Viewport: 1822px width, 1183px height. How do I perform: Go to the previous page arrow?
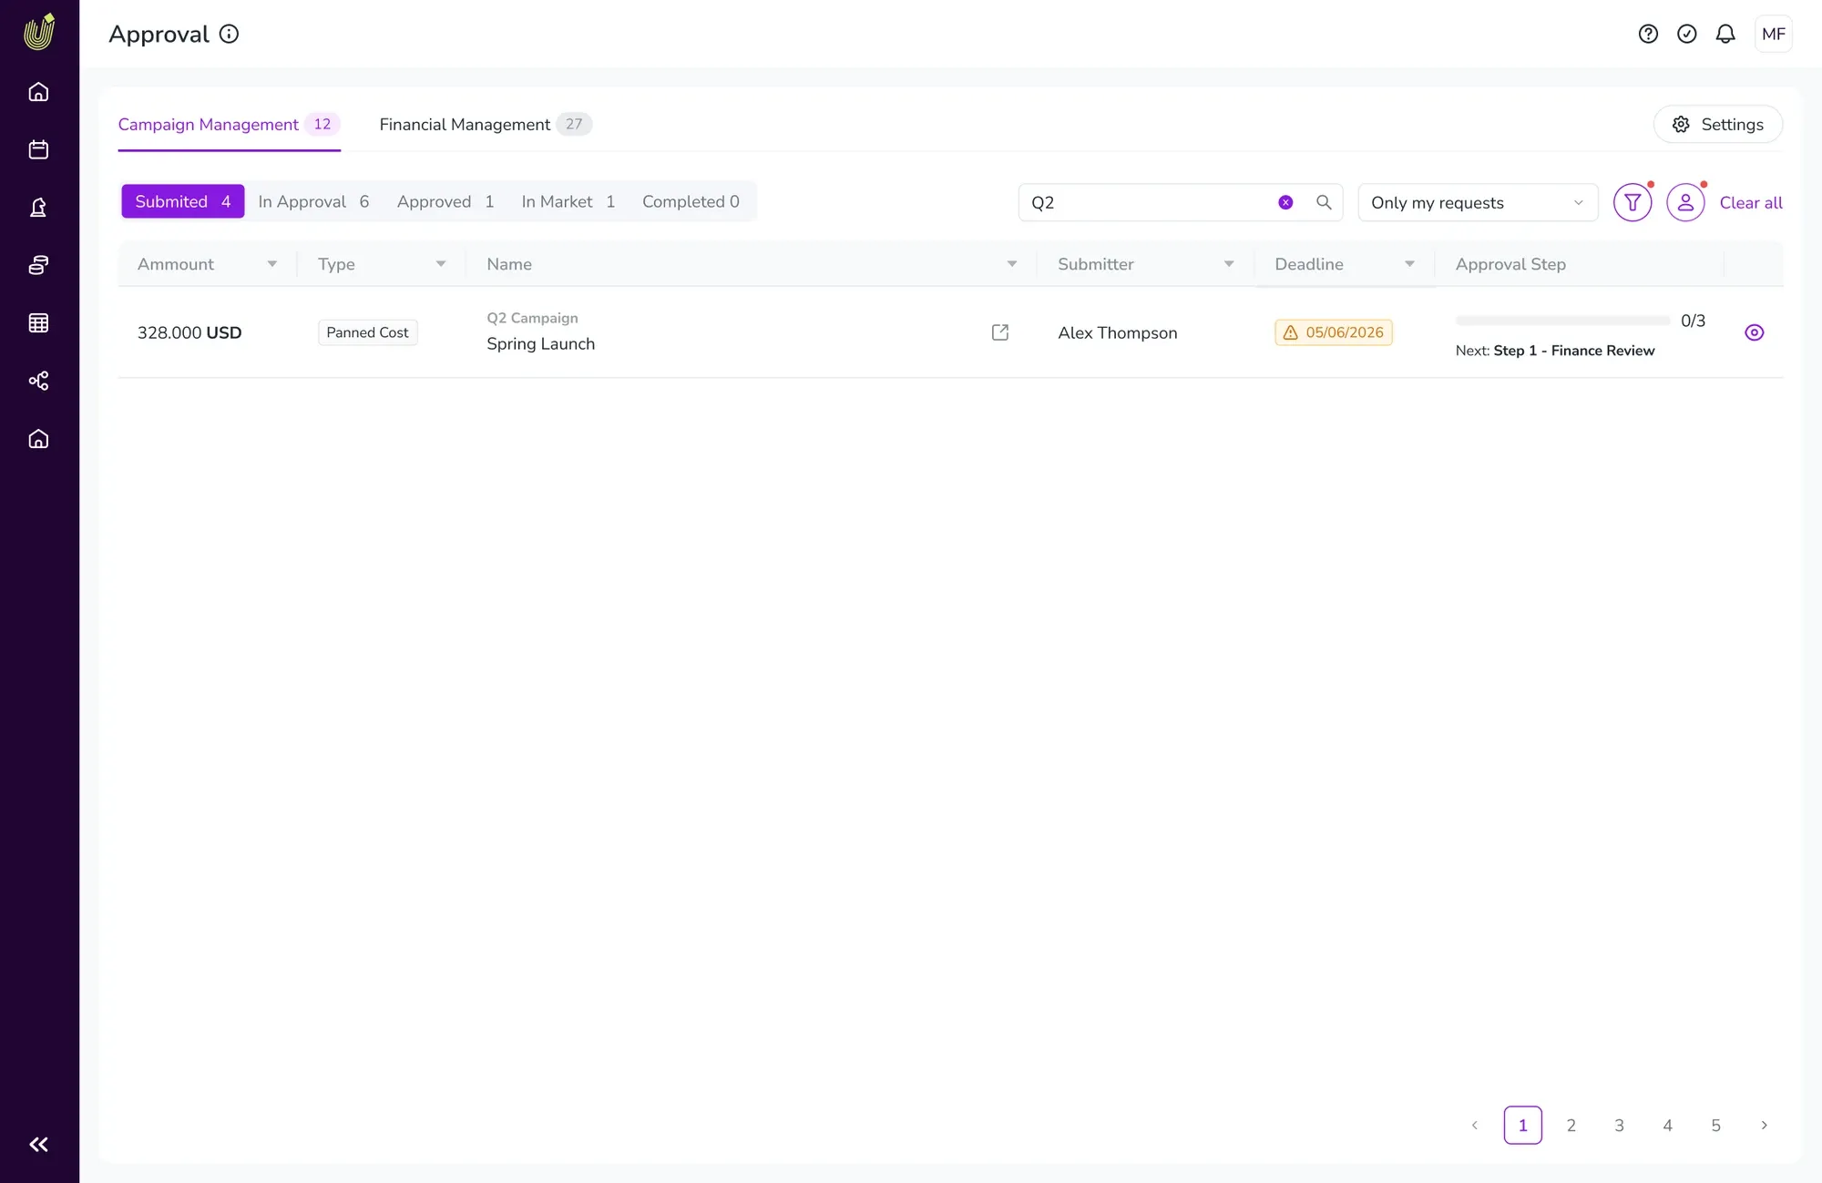pyautogui.click(x=1474, y=1125)
